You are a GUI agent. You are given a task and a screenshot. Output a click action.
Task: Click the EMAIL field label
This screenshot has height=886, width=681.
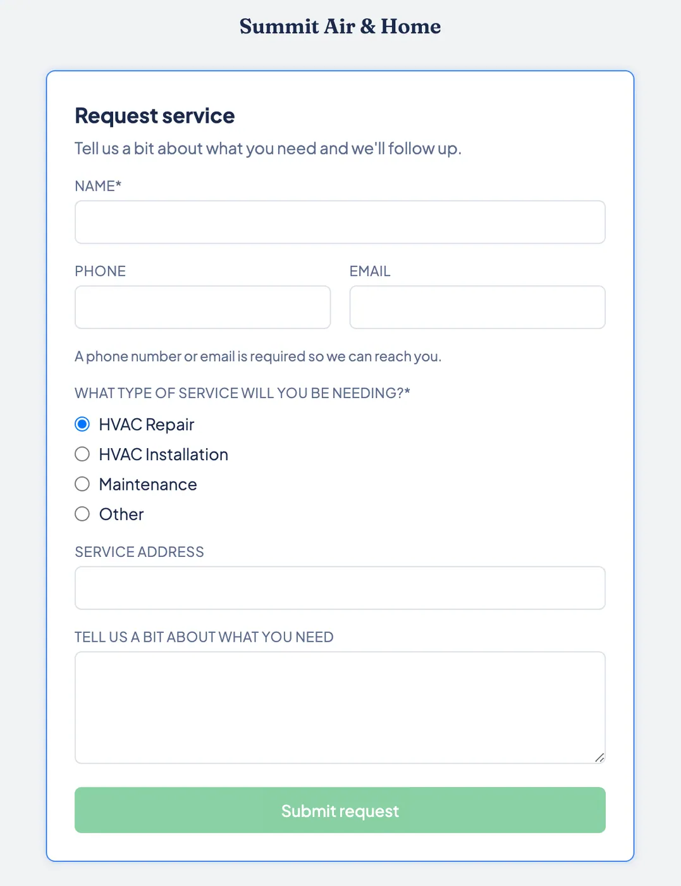pyautogui.click(x=370, y=271)
